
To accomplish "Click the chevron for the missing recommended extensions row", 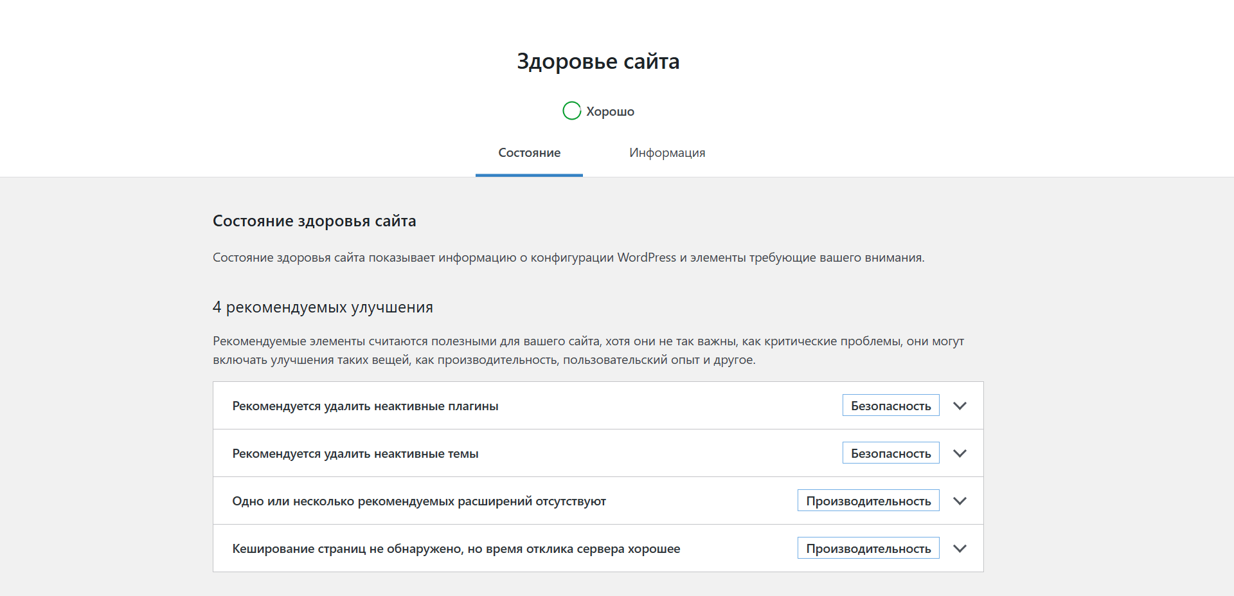I will coord(960,501).
